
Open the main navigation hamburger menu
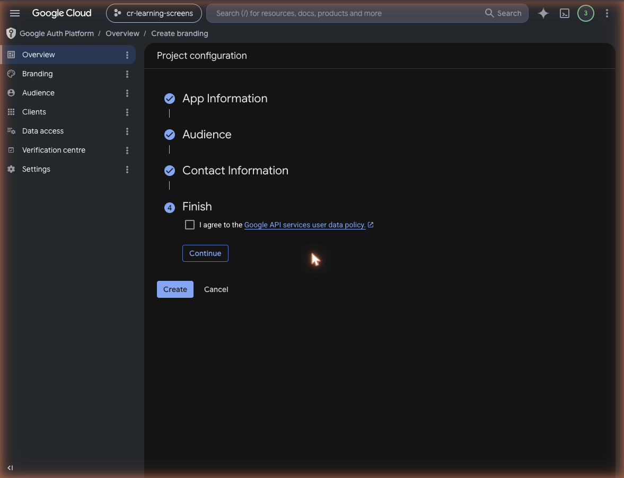coord(15,13)
